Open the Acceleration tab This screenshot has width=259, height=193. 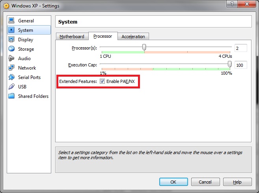[133, 37]
